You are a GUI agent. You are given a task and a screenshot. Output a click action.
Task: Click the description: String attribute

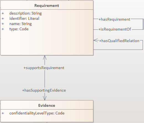tap(25, 13)
